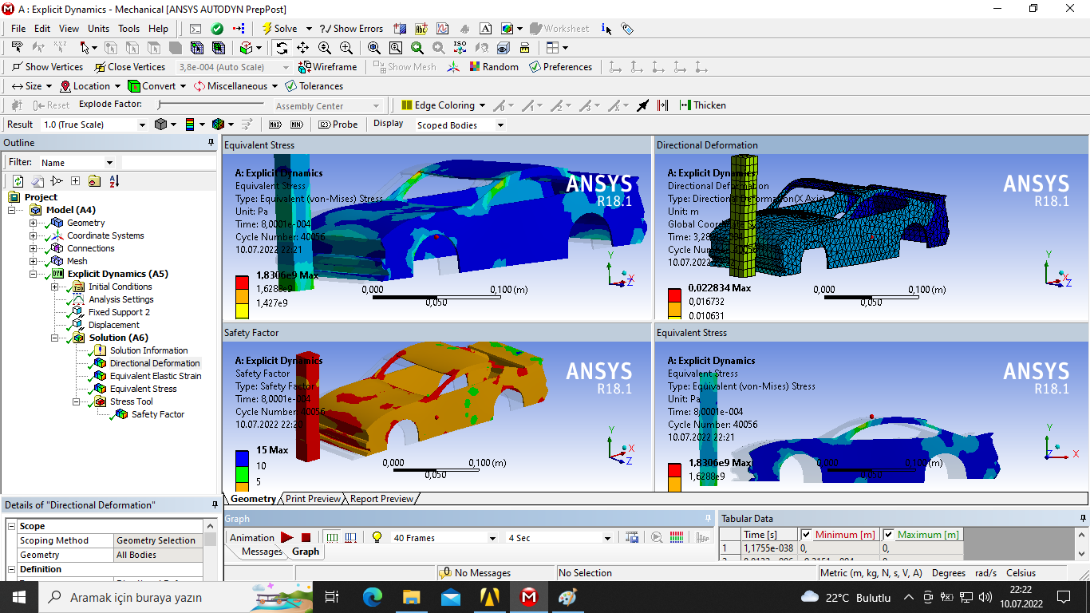This screenshot has width=1090, height=613.
Task: Open the Tools menu
Action: click(x=128, y=28)
